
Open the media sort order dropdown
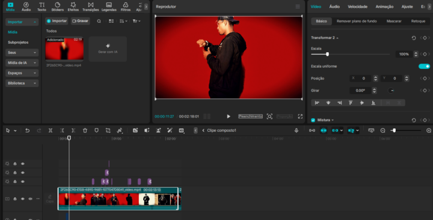(x=123, y=21)
